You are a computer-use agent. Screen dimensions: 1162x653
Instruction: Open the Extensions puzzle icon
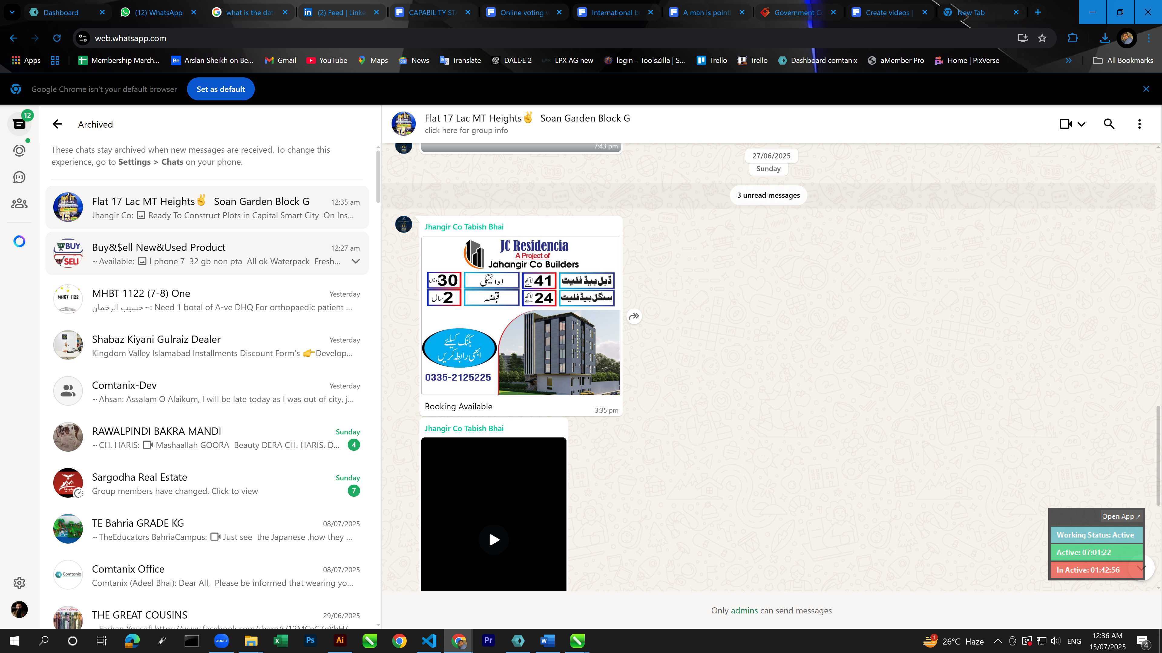click(x=1073, y=38)
